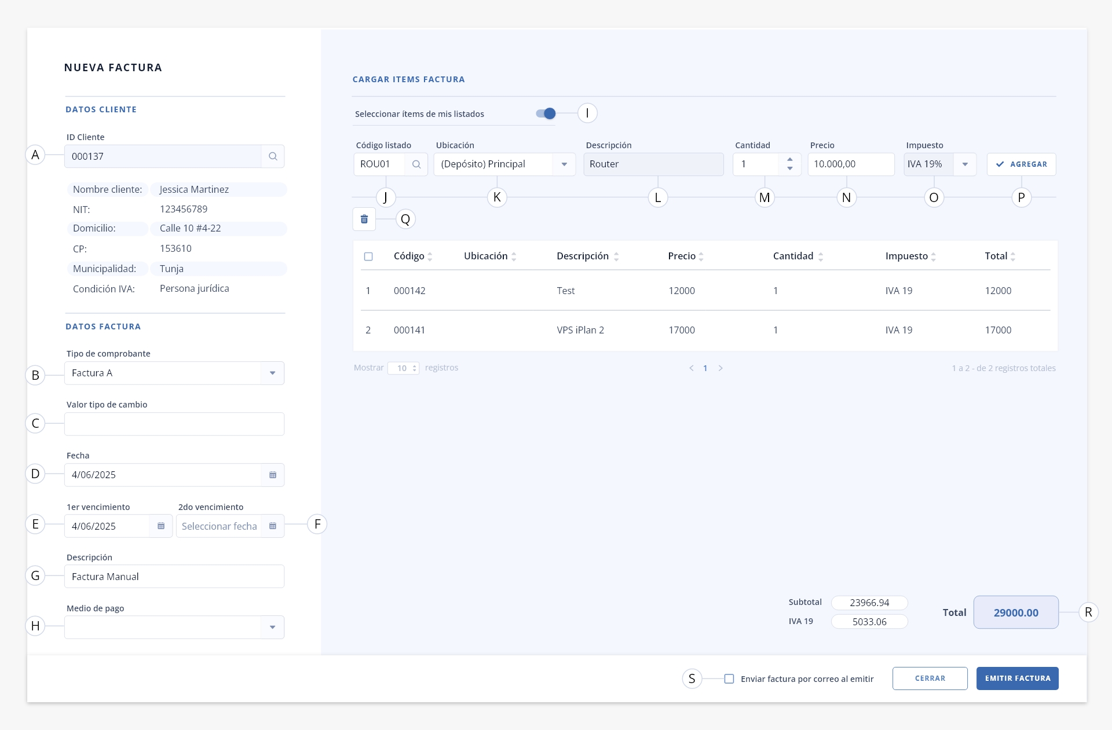Open the calendar icon for Fecha
The width and height of the screenshot is (1112, 730).
tap(273, 475)
